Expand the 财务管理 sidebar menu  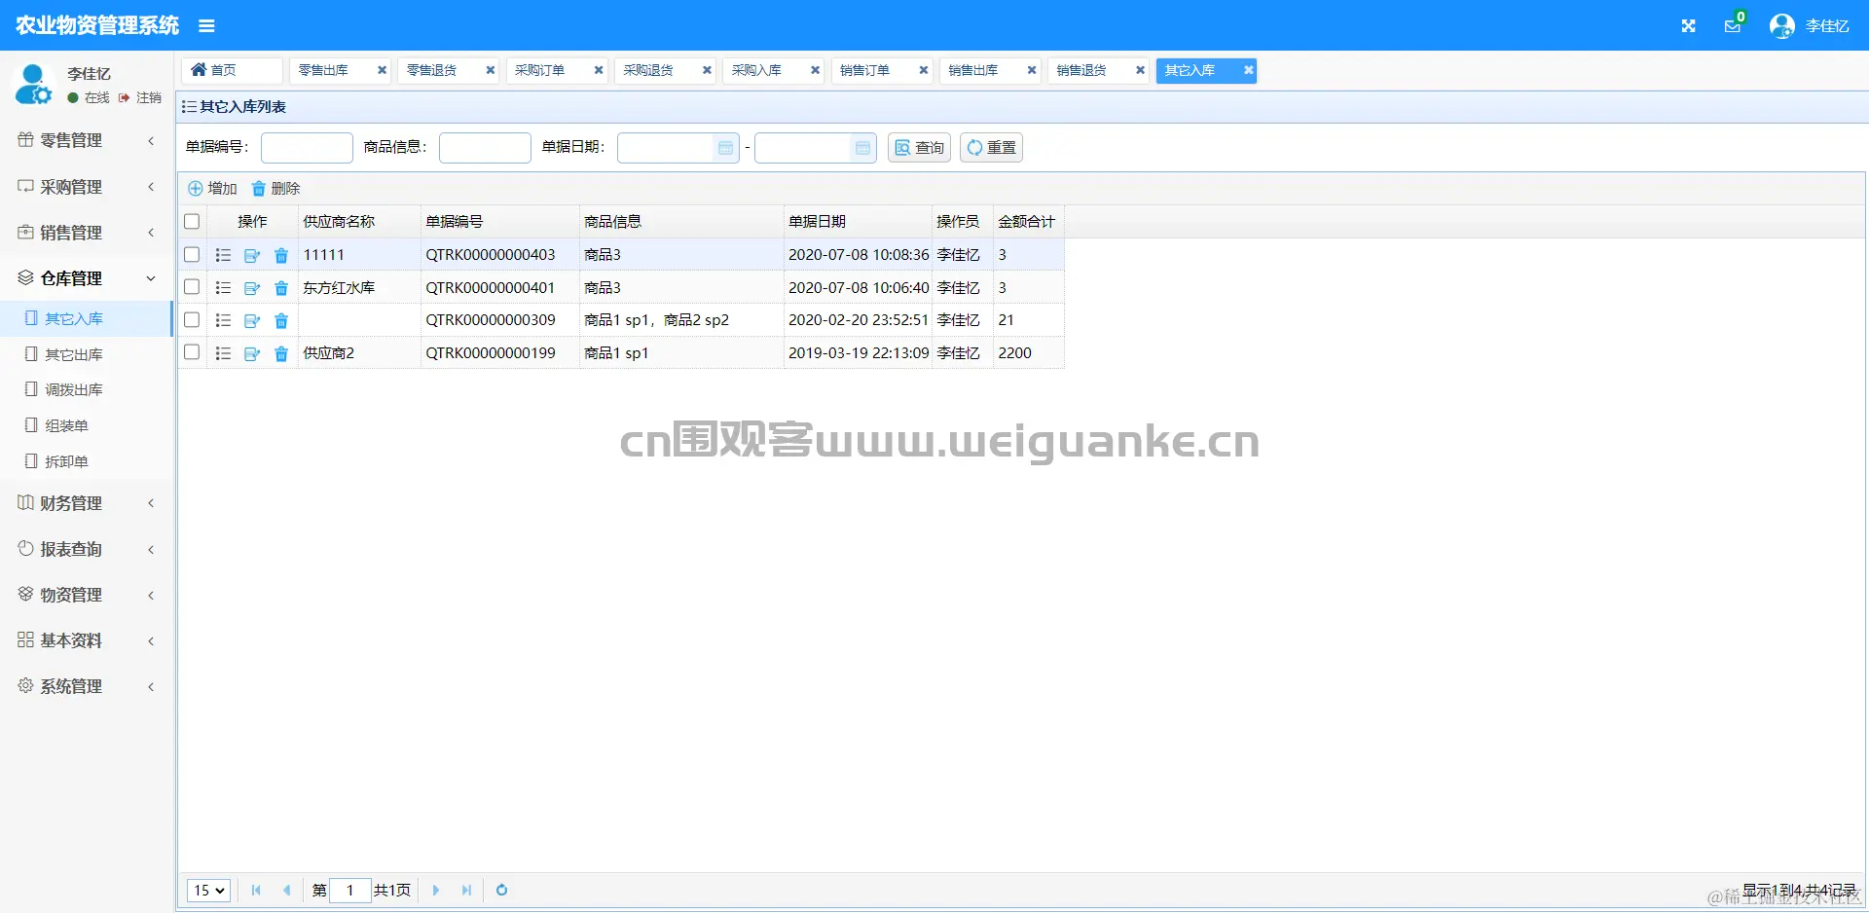point(87,503)
